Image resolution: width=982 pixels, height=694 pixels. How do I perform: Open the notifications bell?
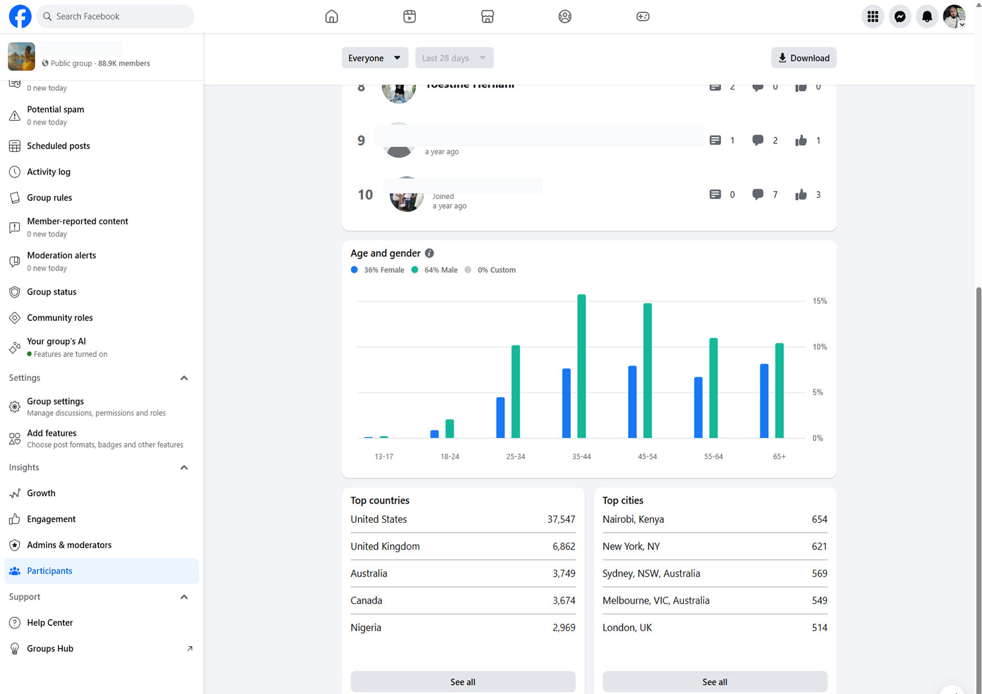tap(926, 16)
